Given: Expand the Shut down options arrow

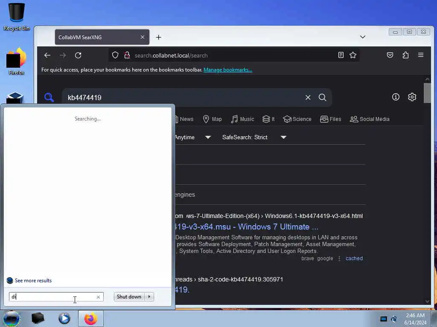Looking at the screenshot, I should (149, 297).
